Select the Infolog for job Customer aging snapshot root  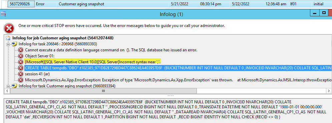(x=63, y=38)
